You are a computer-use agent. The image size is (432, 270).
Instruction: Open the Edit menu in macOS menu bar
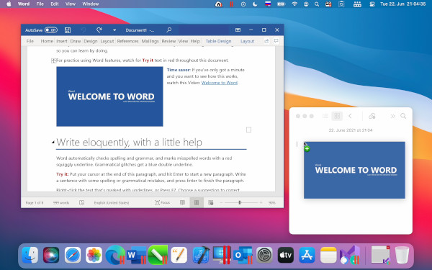click(55, 4)
